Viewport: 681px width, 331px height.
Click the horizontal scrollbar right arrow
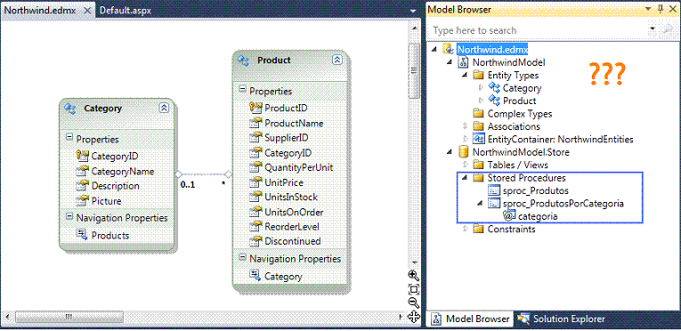tap(401, 317)
